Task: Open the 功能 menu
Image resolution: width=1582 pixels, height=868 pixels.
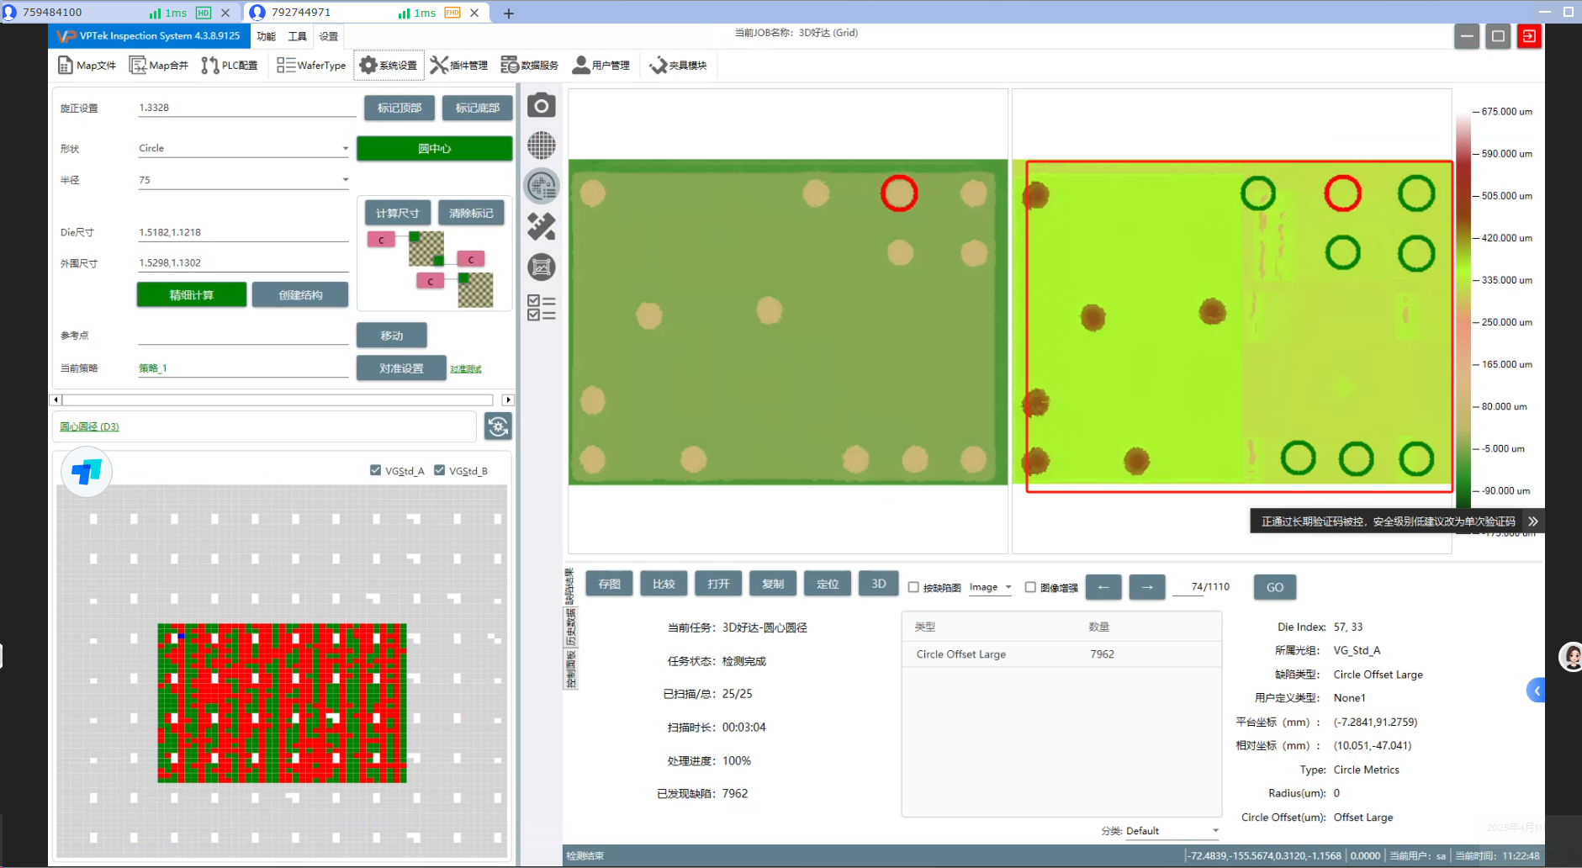Action: click(x=266, y=36)
